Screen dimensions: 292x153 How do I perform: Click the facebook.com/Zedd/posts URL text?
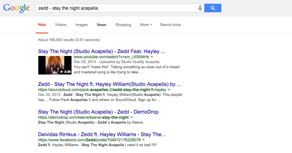(90, 140)
